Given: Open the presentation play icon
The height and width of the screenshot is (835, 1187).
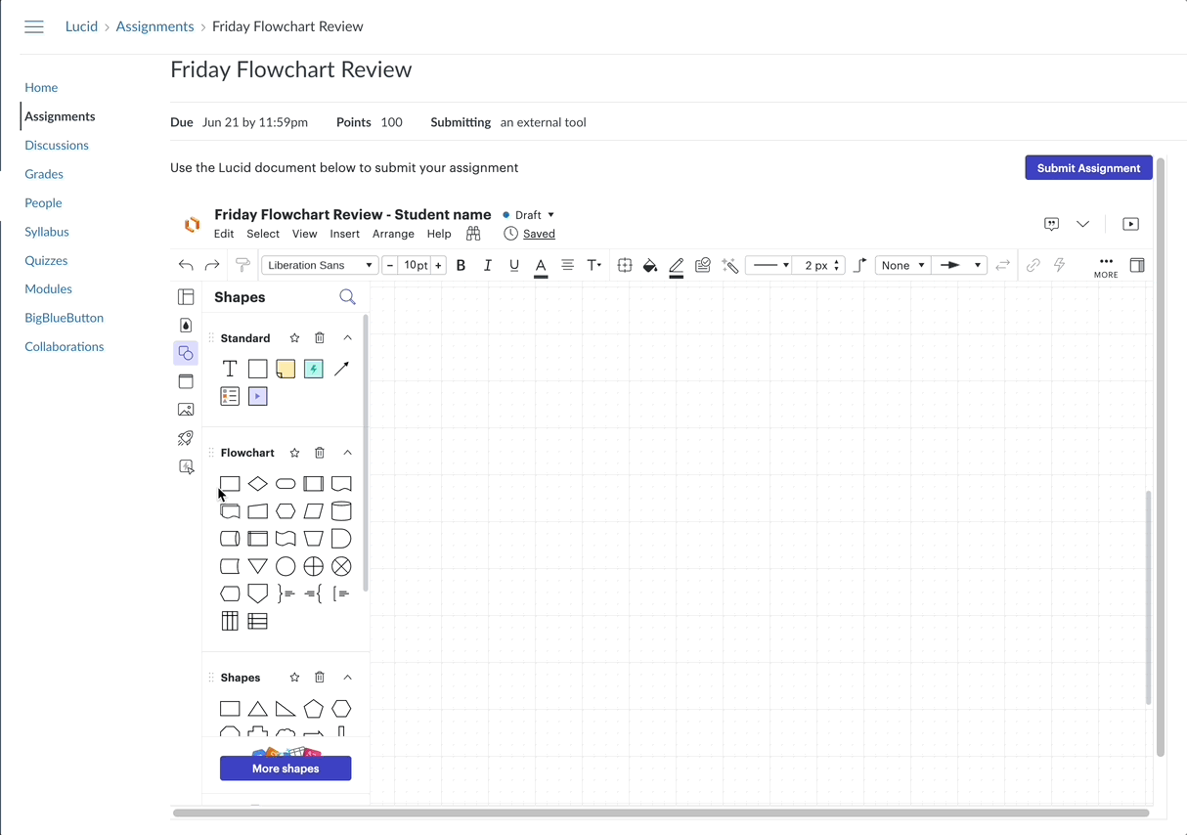Looking at the screenshot, I should coord(1130,224).
